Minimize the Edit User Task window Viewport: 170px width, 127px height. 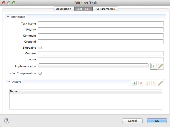pos(9,3)
